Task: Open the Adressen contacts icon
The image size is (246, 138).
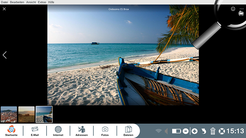Action: [82, 131]
